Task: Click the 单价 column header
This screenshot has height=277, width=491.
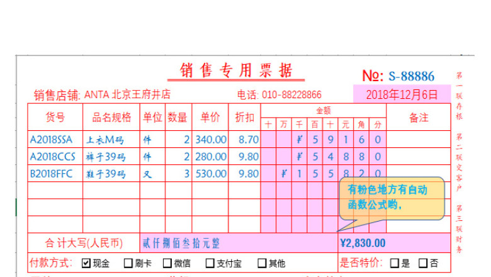Action: pyautogui.click(x=210, y=117)
